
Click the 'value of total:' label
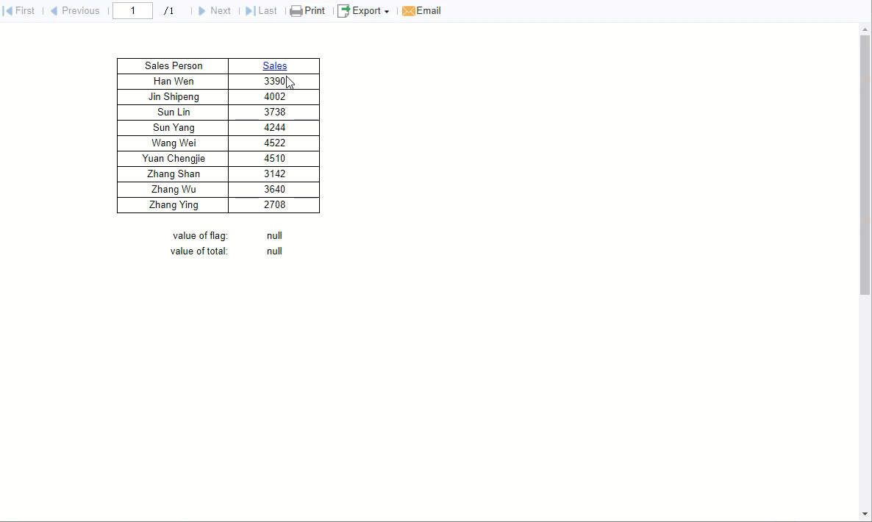point(199,252)
